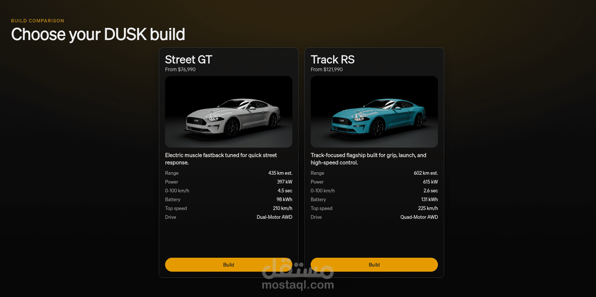Select the silver Street GT car image
596x297 pixels.
tap(228, 112)
